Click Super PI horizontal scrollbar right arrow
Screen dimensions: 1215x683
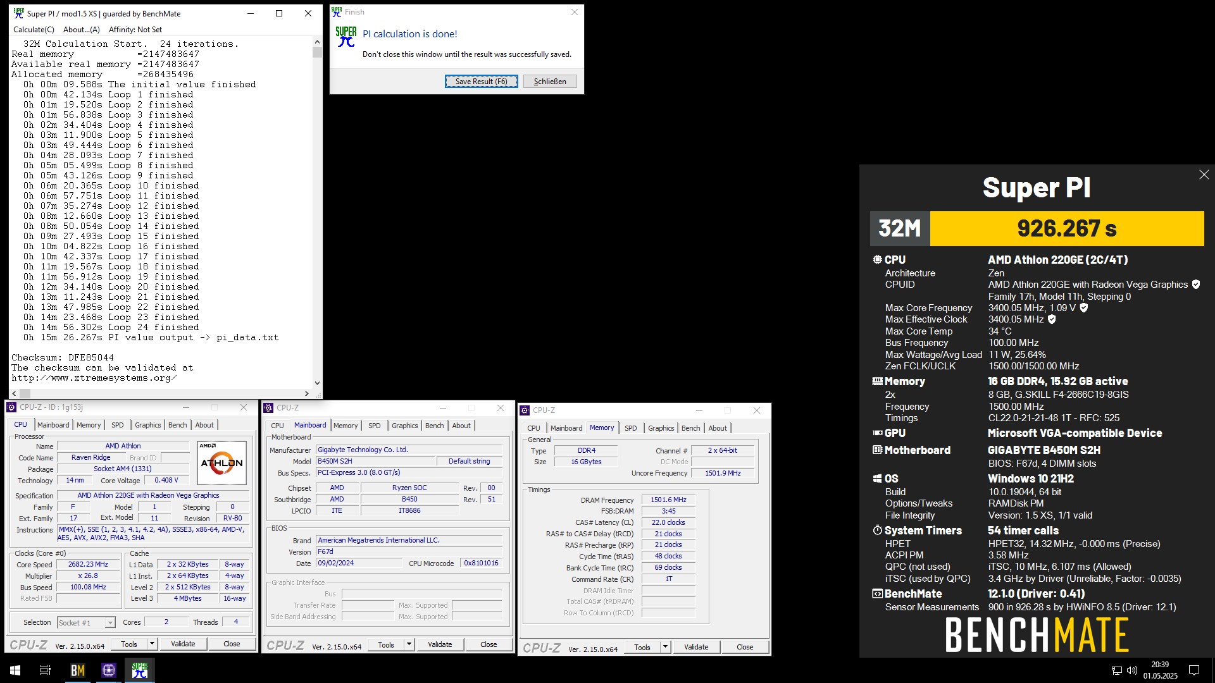tap(308, 393)
